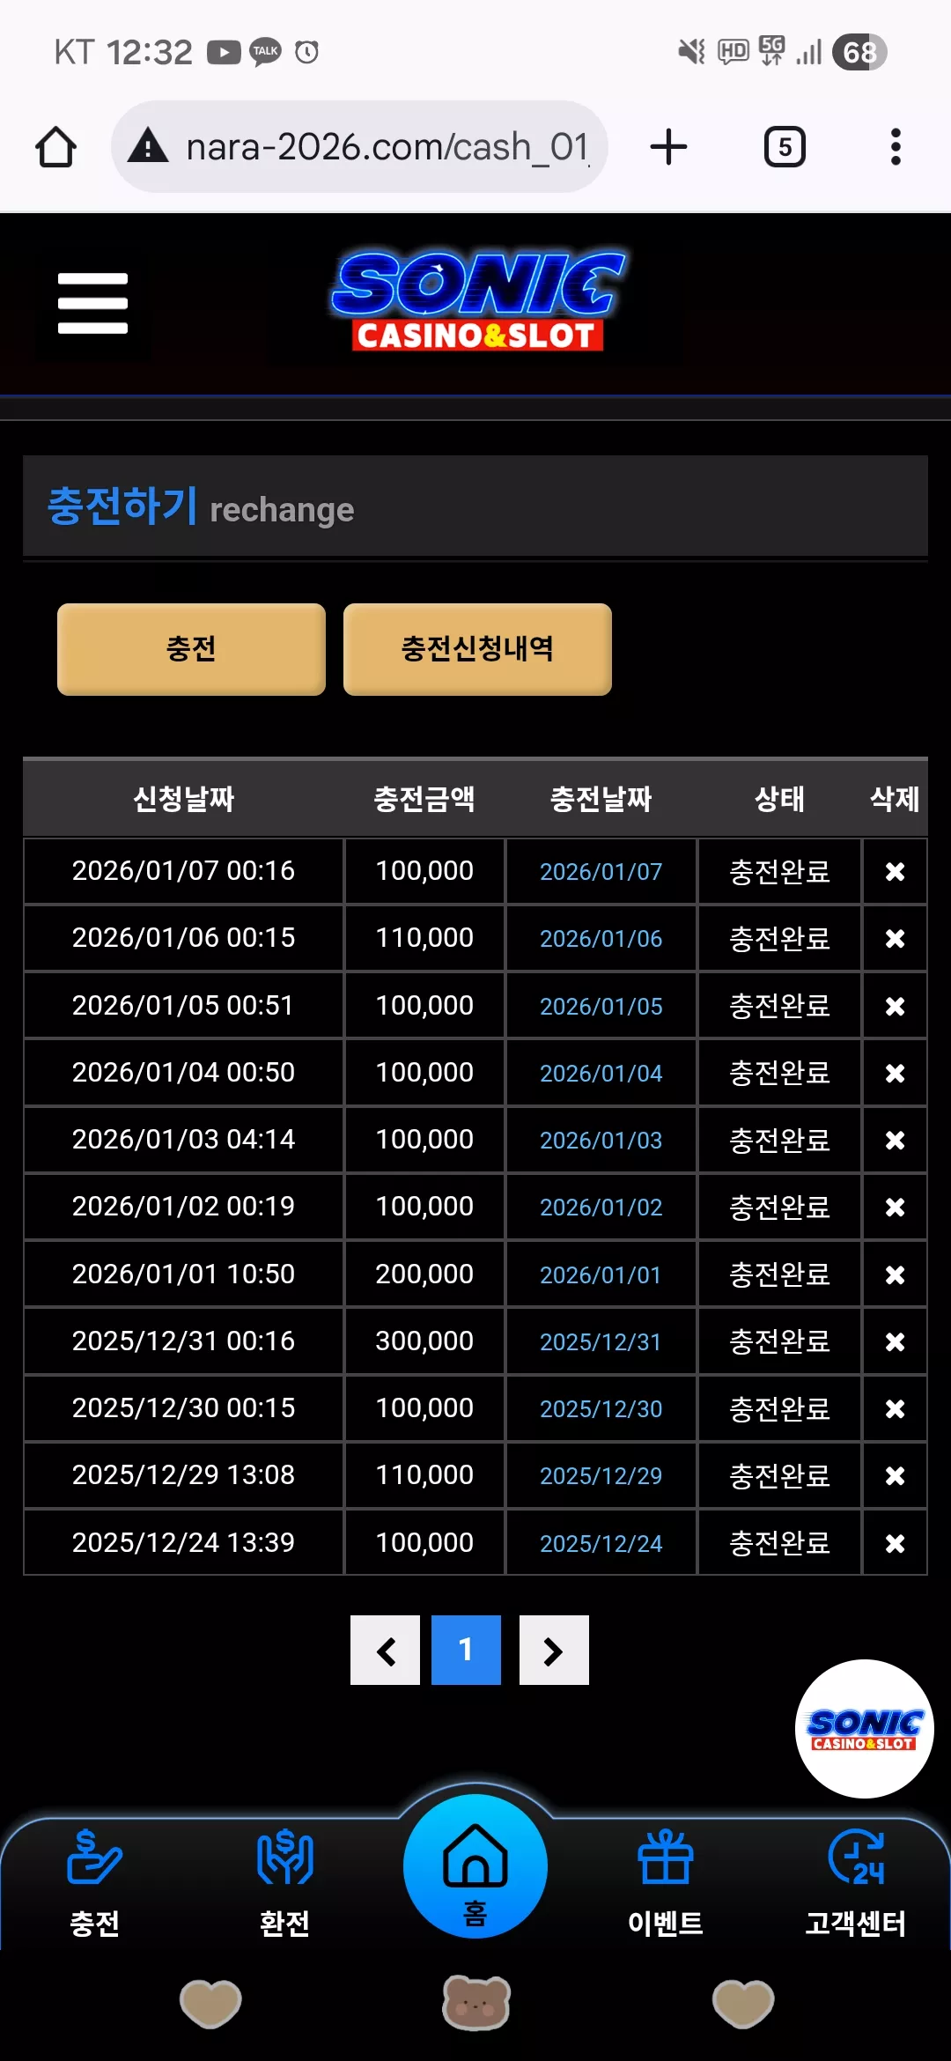The image size is (951, 2061).
Task: Select page 1 in pagination
Action: tap(466, 1650)
